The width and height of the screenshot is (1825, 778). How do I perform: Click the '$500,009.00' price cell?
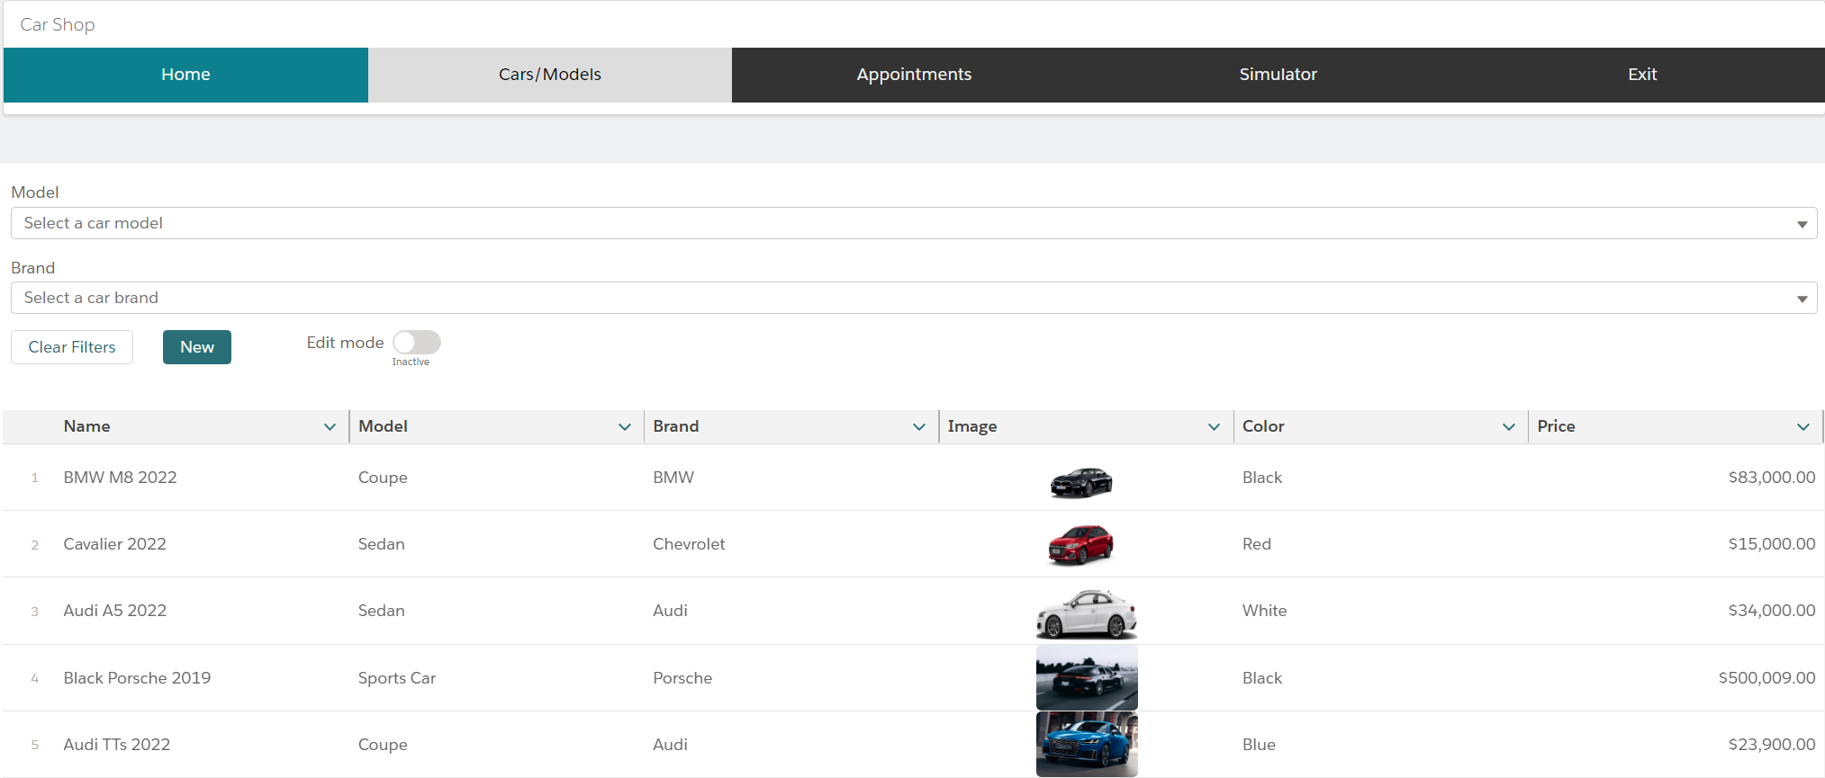point(1766,678)
